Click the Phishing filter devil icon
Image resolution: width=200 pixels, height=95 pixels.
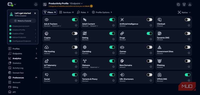(159, 61)
